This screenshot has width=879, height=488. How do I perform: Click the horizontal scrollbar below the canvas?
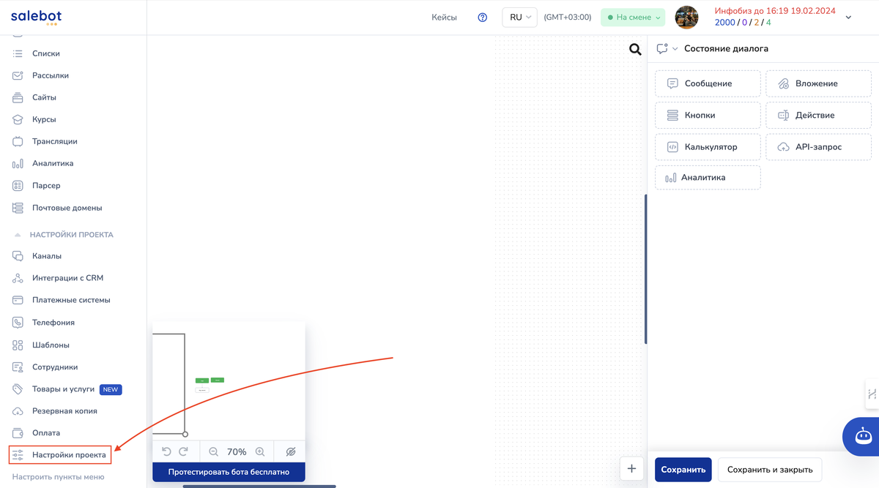(259, 486)
